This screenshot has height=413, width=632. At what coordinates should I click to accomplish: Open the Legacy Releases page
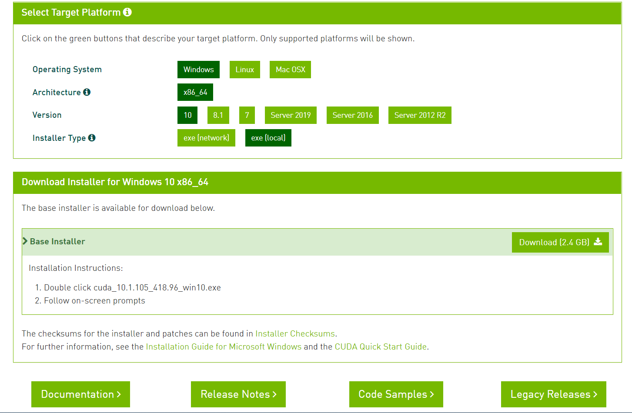click(x=554, y=394)
